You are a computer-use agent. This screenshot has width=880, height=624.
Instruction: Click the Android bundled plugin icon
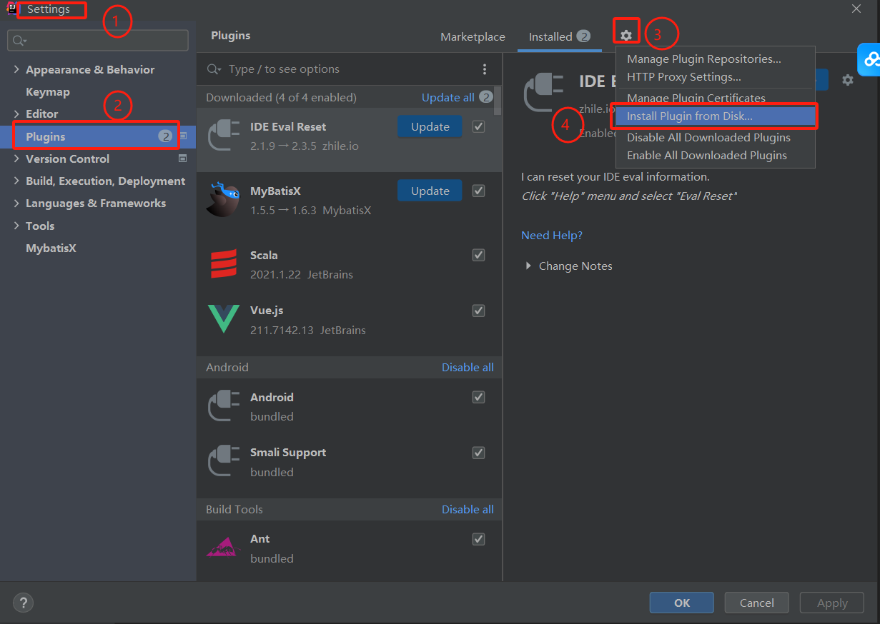pos(223,406)
